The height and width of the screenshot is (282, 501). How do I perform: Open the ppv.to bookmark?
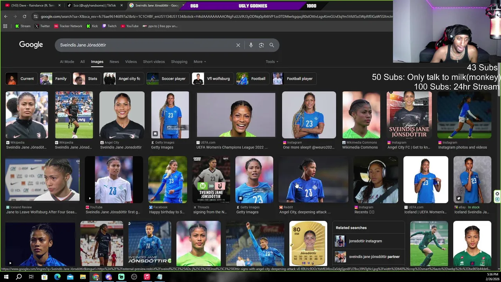(x=160, y=26)
